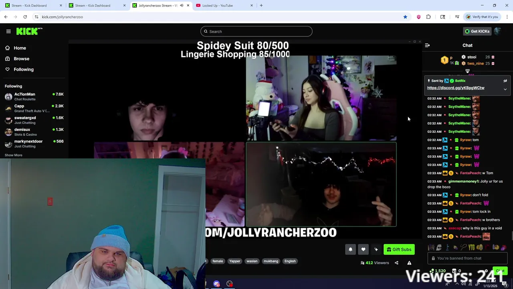Open tab search icon in toolbar
513x289 pixels.
(x=442, y=17)
